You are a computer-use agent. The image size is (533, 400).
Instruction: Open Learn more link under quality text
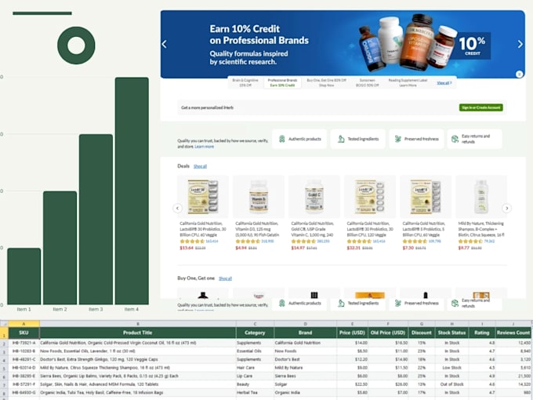pos(205,147)
